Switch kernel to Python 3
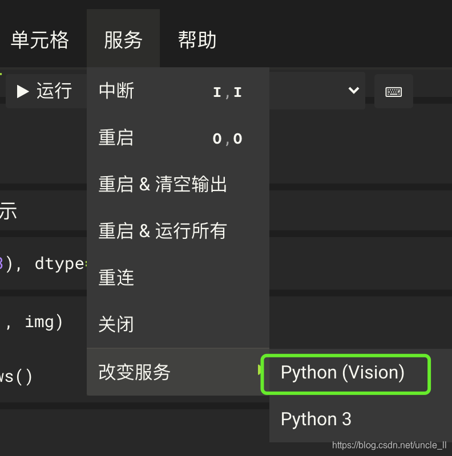Screen dimensions: 452x456 316,419
